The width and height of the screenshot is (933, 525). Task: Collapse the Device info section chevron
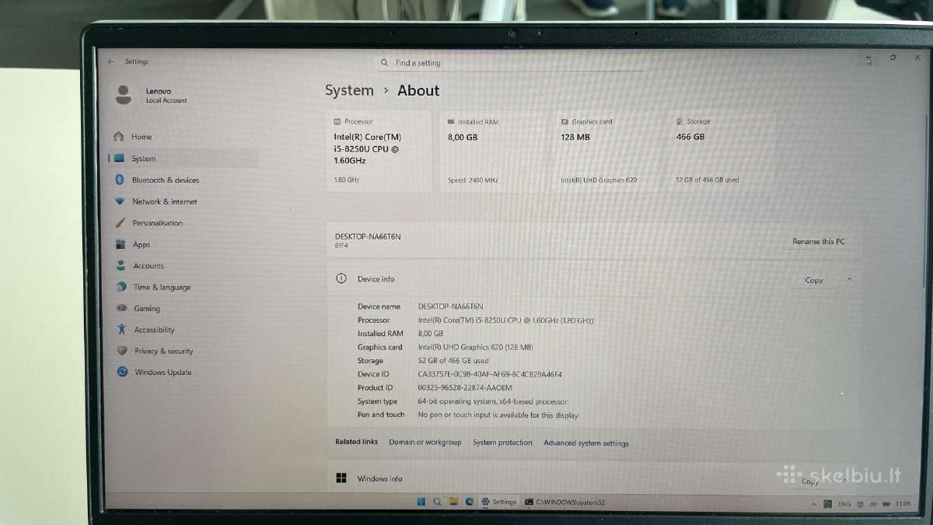(849, 279)
